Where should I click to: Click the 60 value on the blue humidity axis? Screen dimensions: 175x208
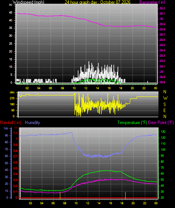(6, 156)
